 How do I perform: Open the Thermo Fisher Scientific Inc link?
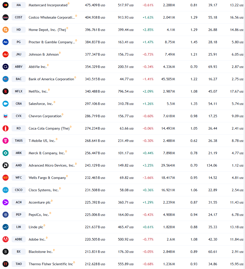coord(51,264)
